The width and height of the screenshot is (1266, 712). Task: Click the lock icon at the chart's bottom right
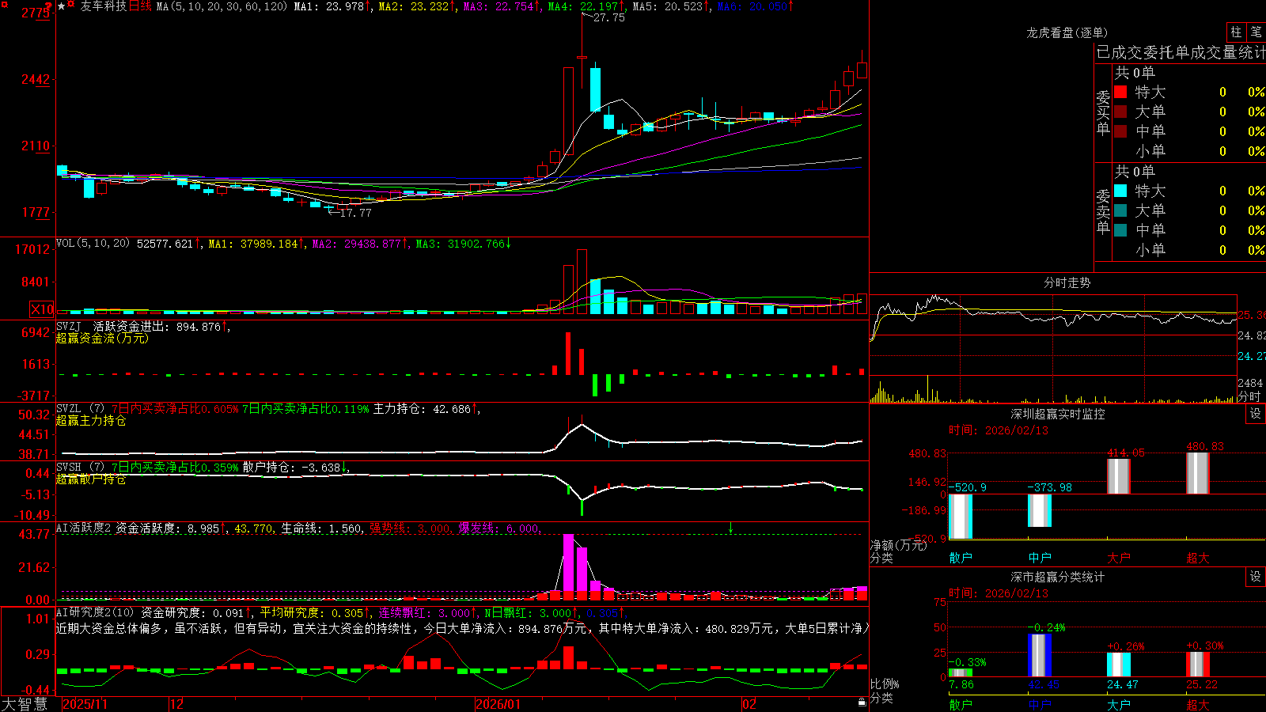pyautogui.click(x=862, y=703)
